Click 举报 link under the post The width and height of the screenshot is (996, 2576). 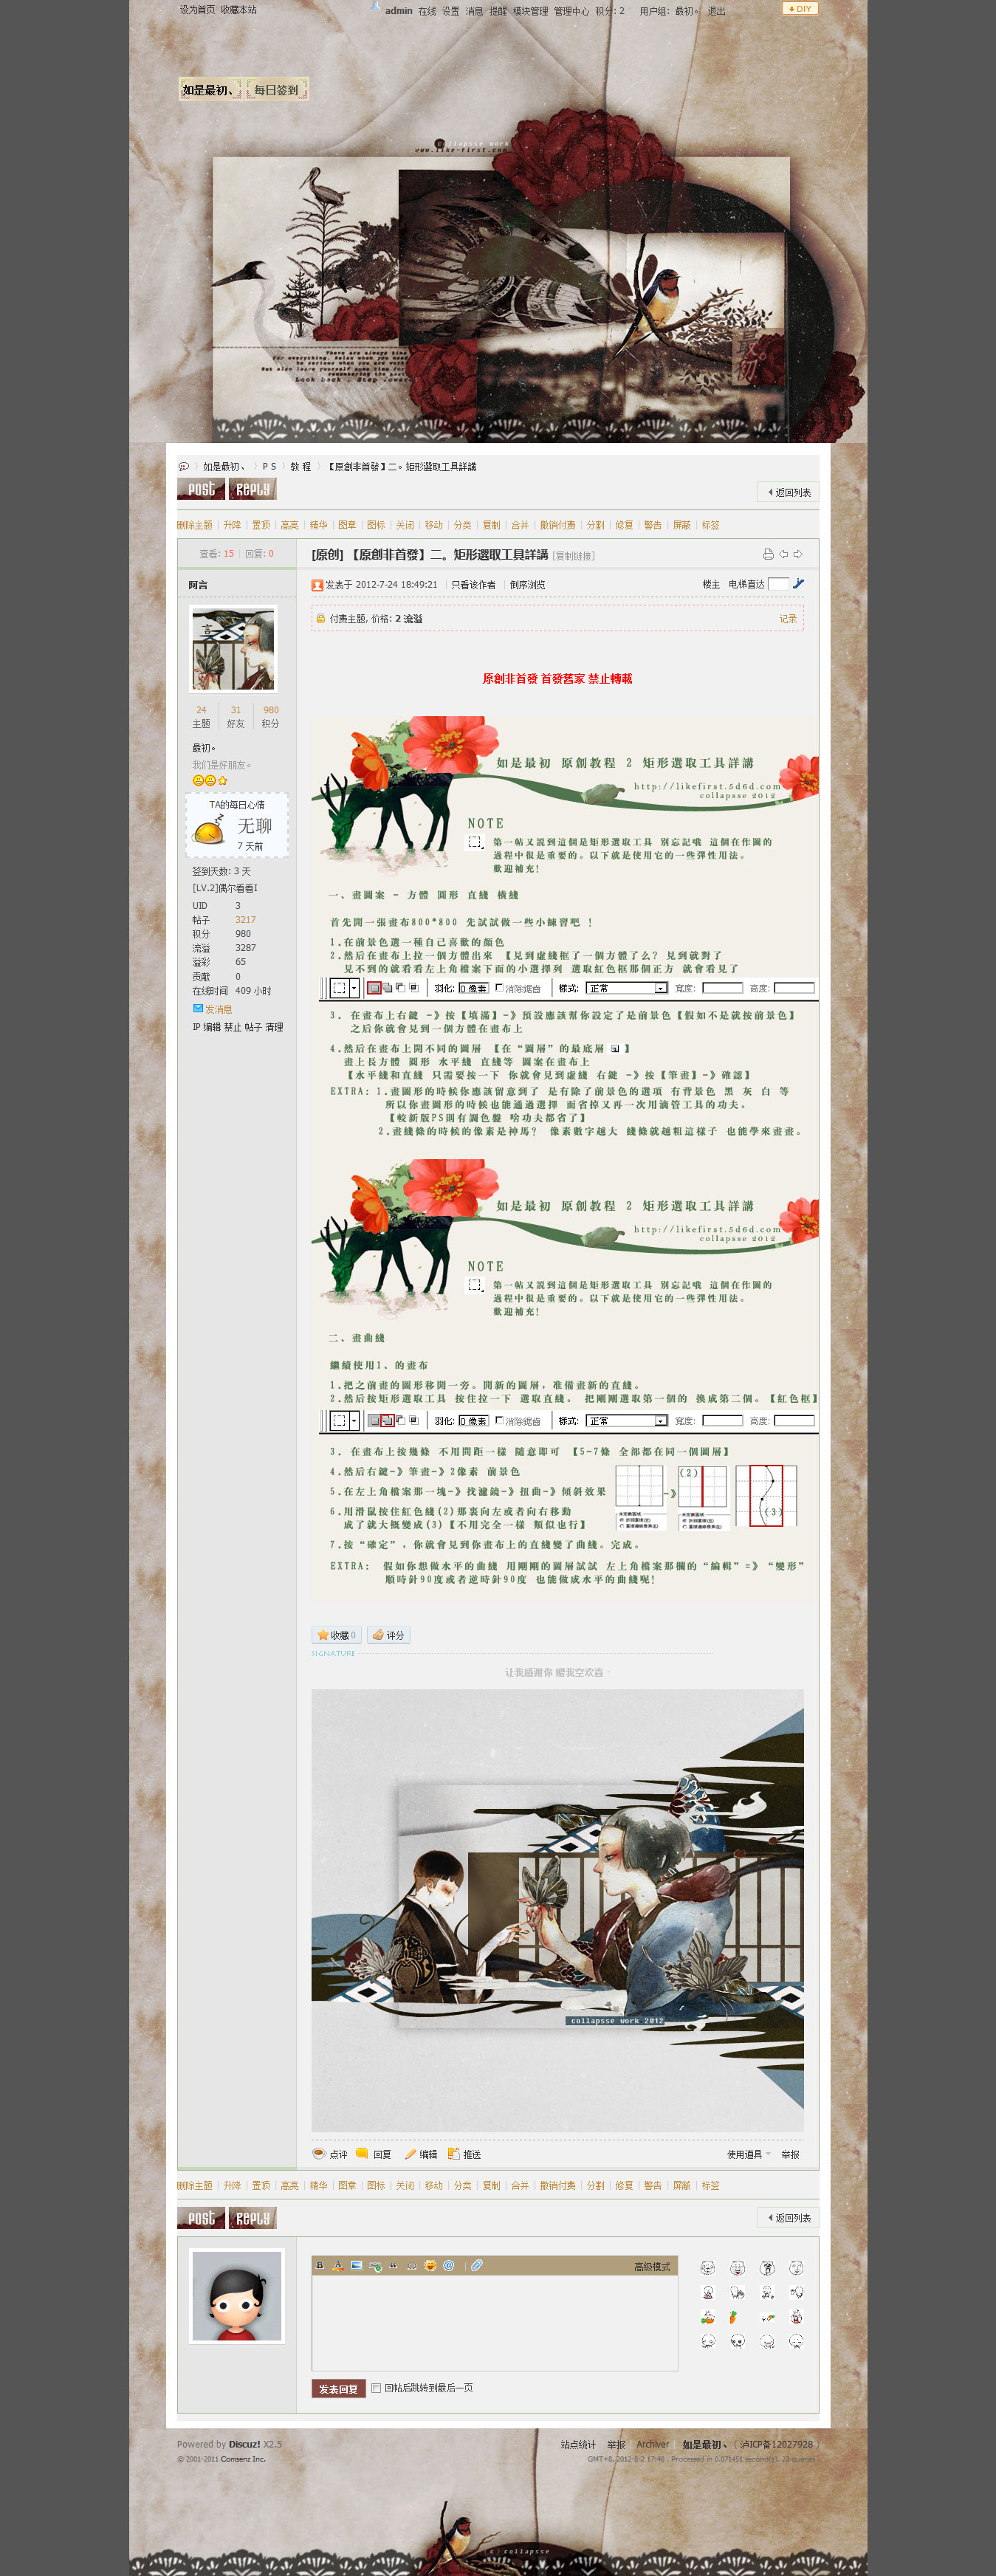pyautogui.click(x=790, y=2154)
